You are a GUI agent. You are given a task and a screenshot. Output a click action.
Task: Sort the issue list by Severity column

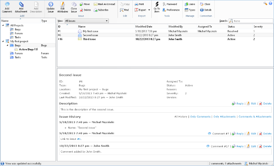click(x=258, y=26)
